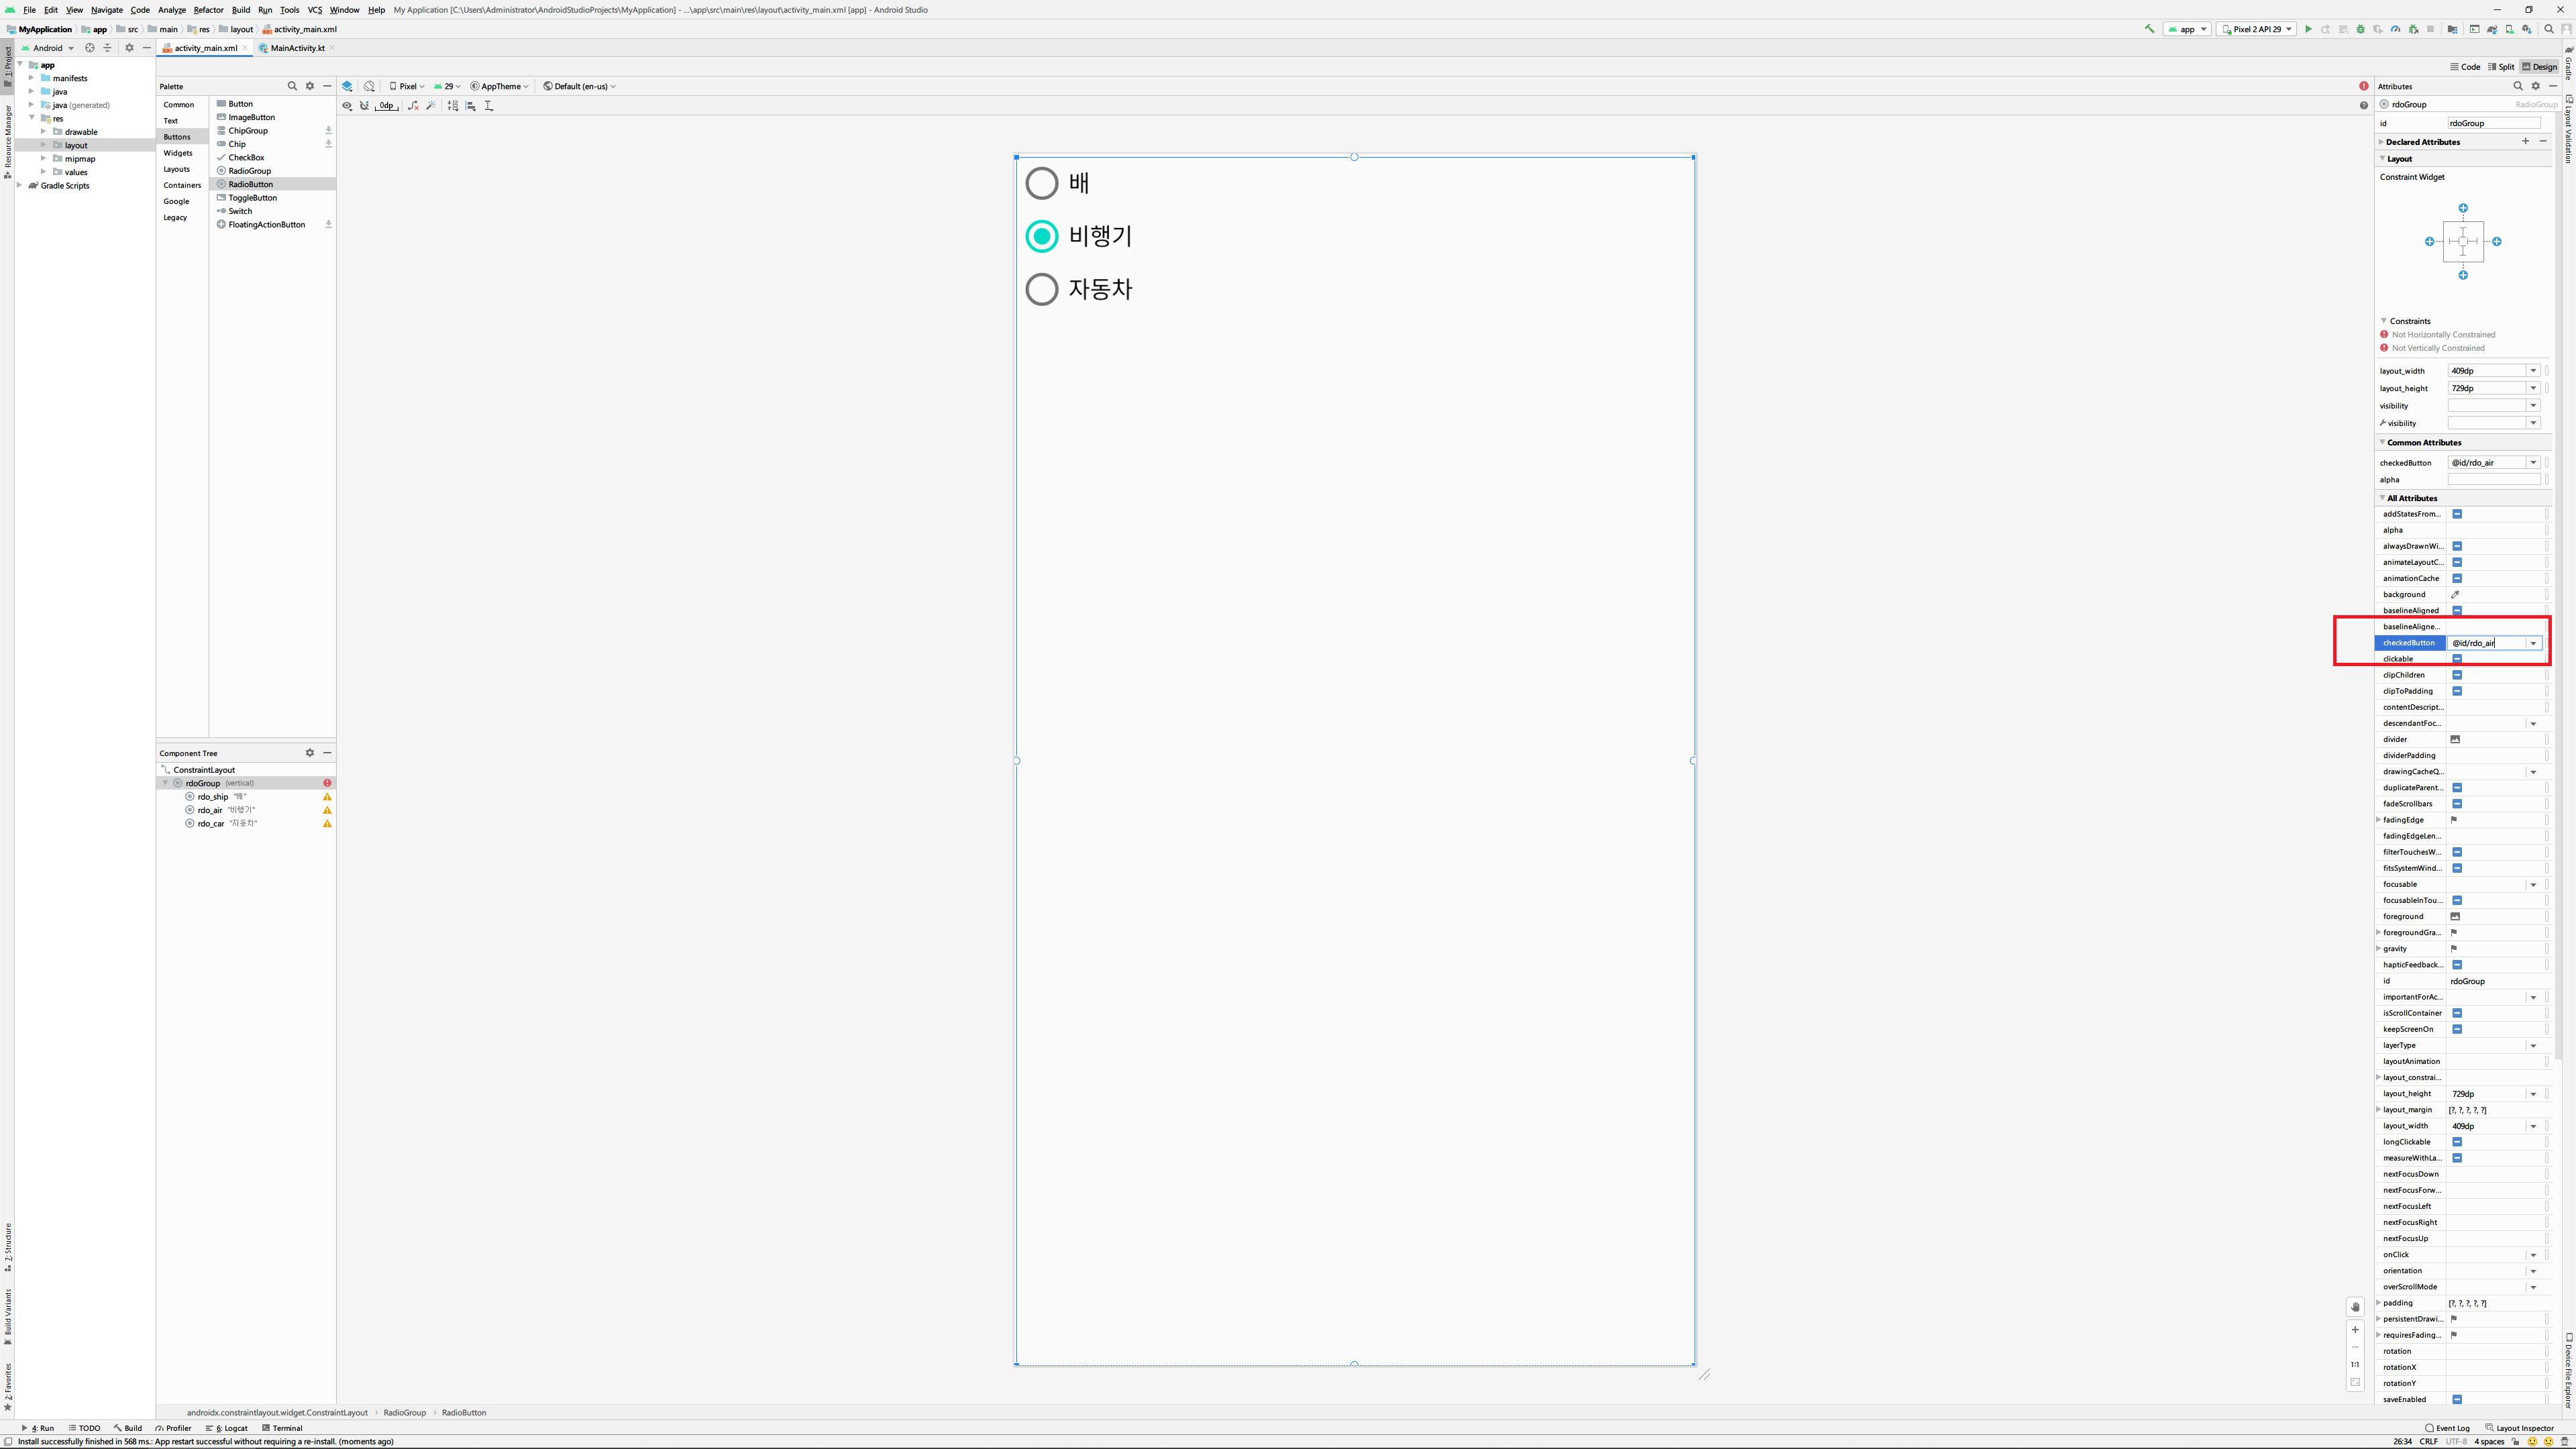Click the Infer Constraints magic wand icon
The height and width of the screenshot is (1449, 2576).
[431, 106]
